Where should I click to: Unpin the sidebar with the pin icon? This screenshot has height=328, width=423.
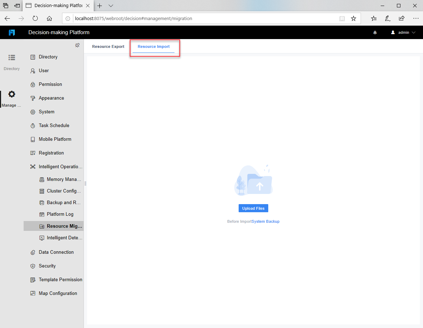[77, 45]
